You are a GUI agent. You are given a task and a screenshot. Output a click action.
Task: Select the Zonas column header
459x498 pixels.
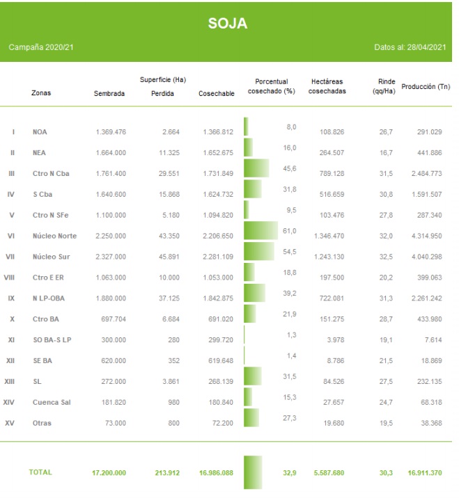click(41, 93)
